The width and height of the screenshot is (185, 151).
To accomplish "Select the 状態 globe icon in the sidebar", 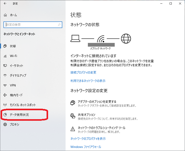I will pos(5,46).
